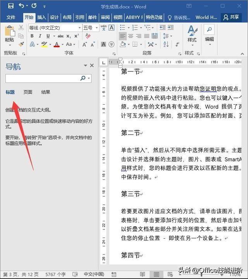248x279 pixels.
Task: Click the enclosed character 字 icon
Action: tap(112, 44)
